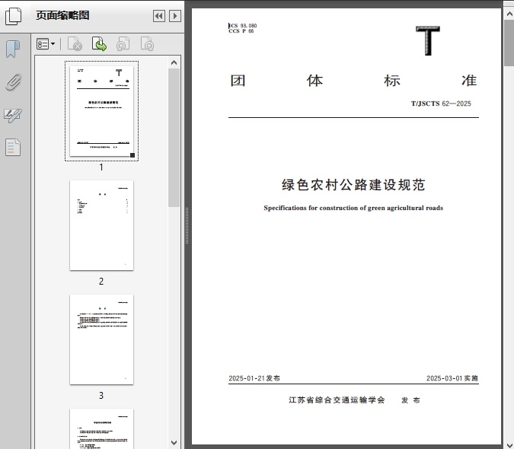The width and height of the screenshot is (514, 449).
Task: Open the document content panel icon
Action: (13, 147)
